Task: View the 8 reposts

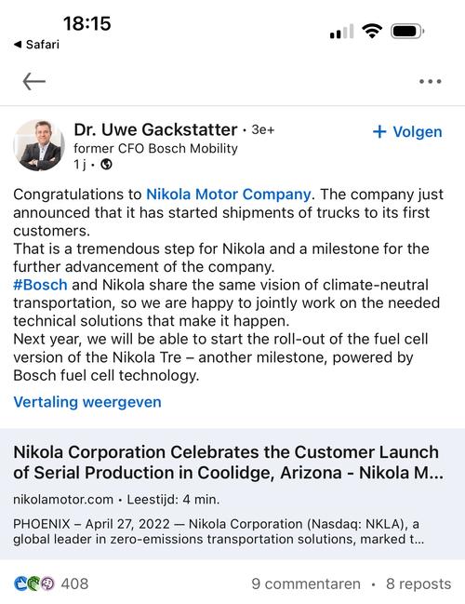Action: [418, 584]
